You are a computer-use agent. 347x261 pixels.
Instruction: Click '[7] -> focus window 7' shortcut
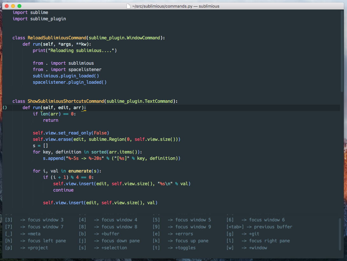[x=34, y=227]
